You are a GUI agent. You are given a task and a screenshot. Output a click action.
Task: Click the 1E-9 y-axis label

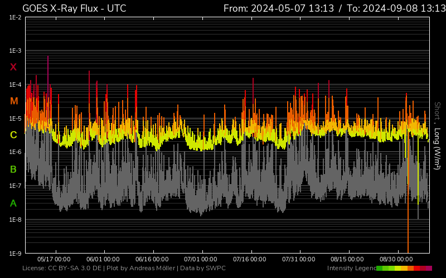click(x=15, y=254)
